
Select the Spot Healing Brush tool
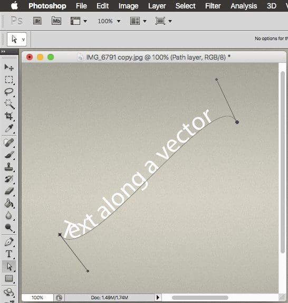pos(9,143)
